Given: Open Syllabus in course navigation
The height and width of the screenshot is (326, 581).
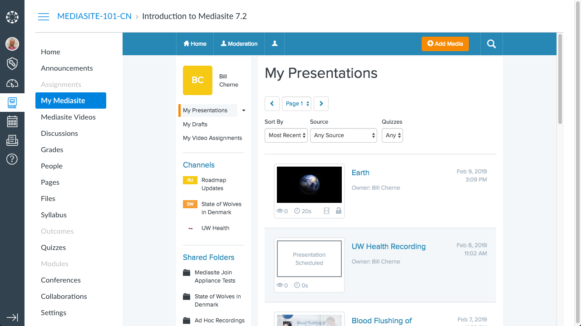Looking at the screenshot, I should click(x=54, y=215).
